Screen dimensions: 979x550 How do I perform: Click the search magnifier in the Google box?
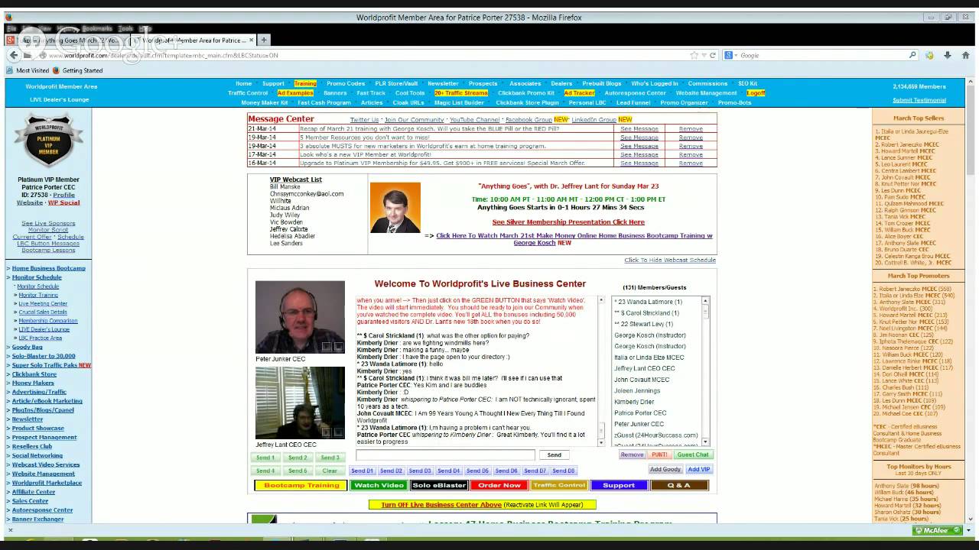(912, 55)
